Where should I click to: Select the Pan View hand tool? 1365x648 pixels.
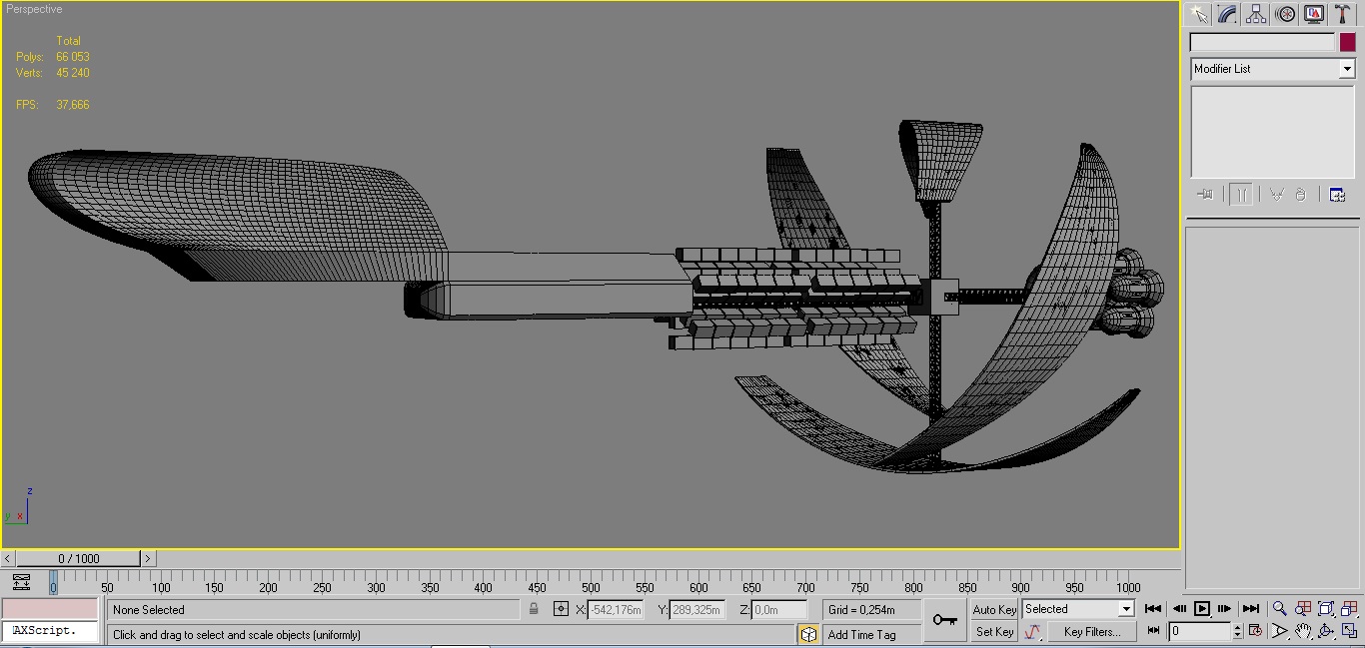1303,631
